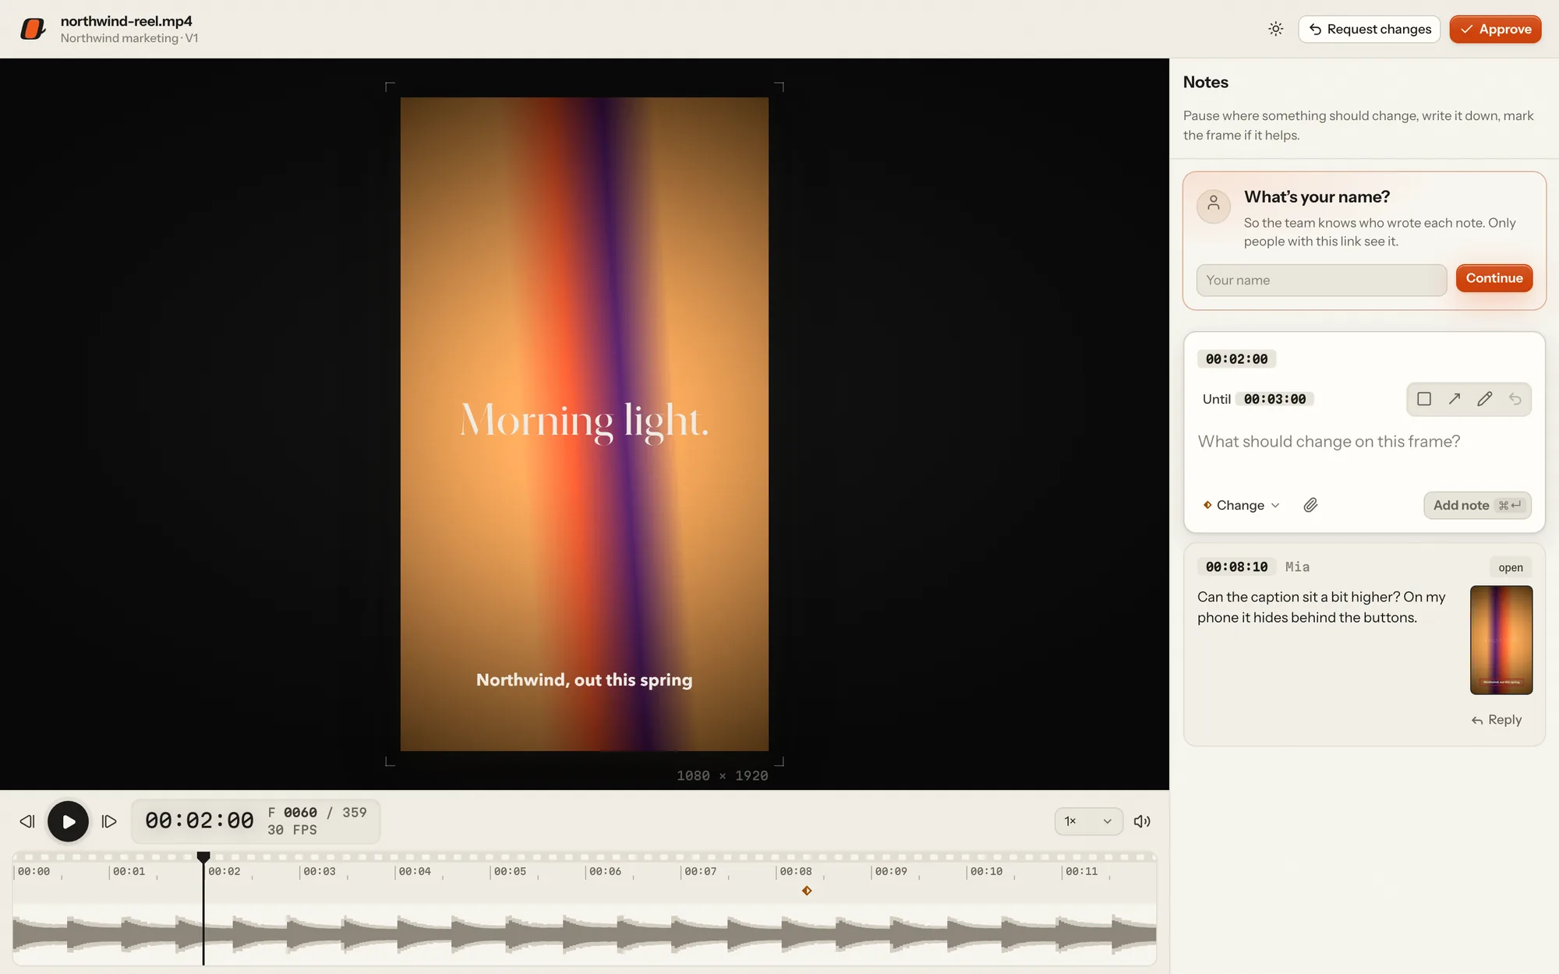The image size is (1559, 974).
Task: Click the video preview frame
Action: pyautogui.click(x=585, y=424)
